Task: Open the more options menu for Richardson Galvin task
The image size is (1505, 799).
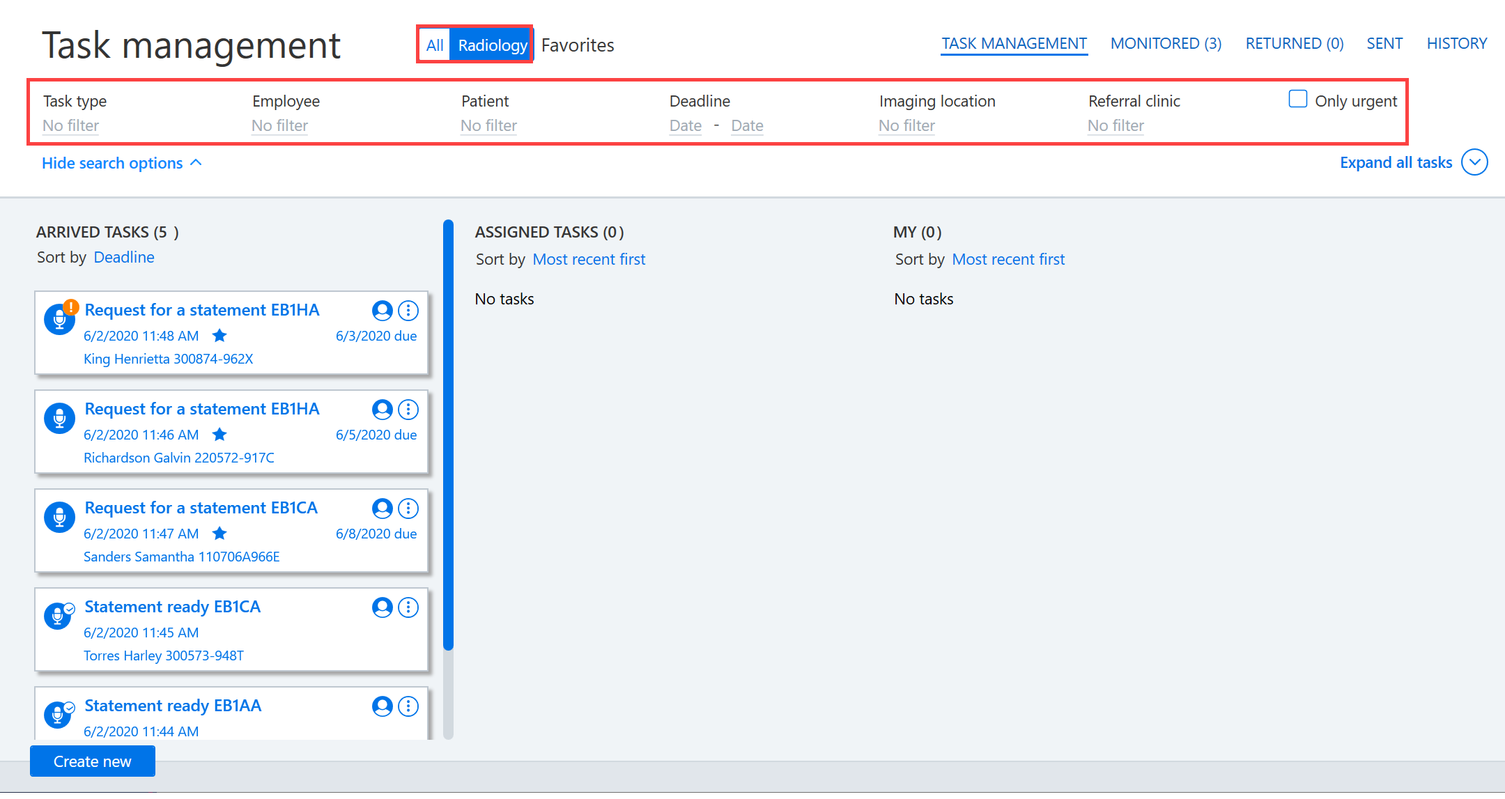Action: 408,410
